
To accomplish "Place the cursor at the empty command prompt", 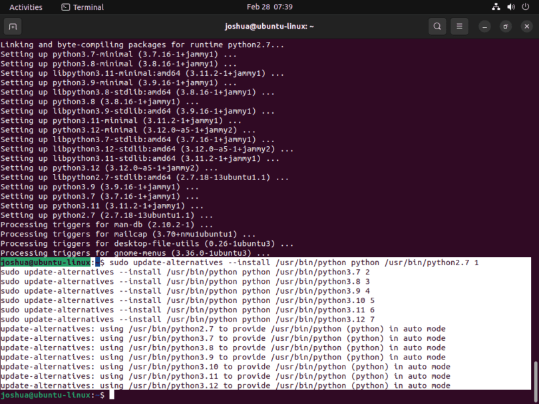I will point(111,395).
